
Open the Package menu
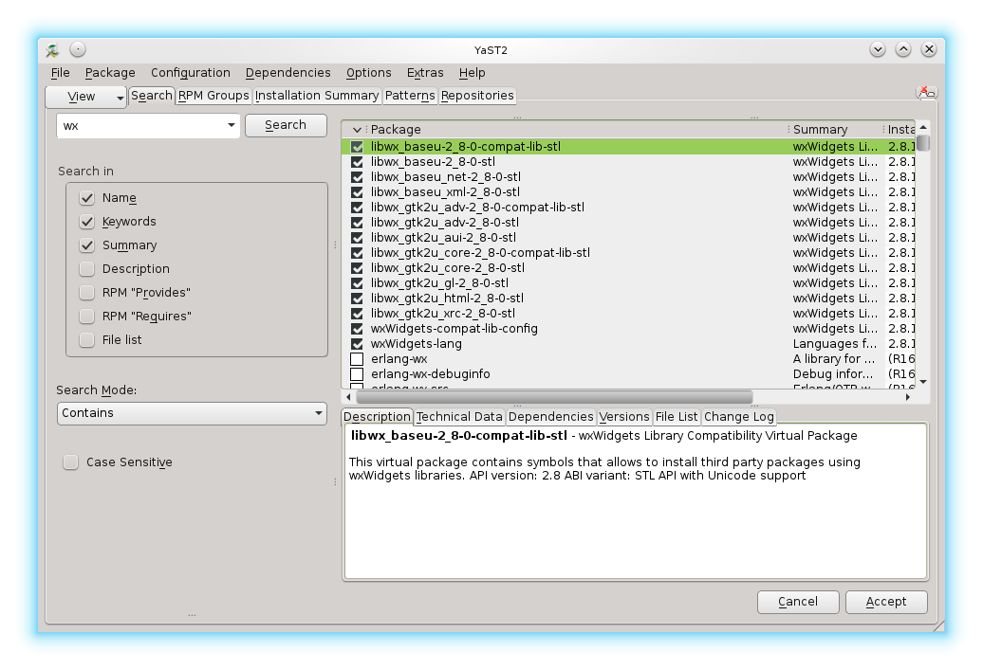(x=110, y=73)
